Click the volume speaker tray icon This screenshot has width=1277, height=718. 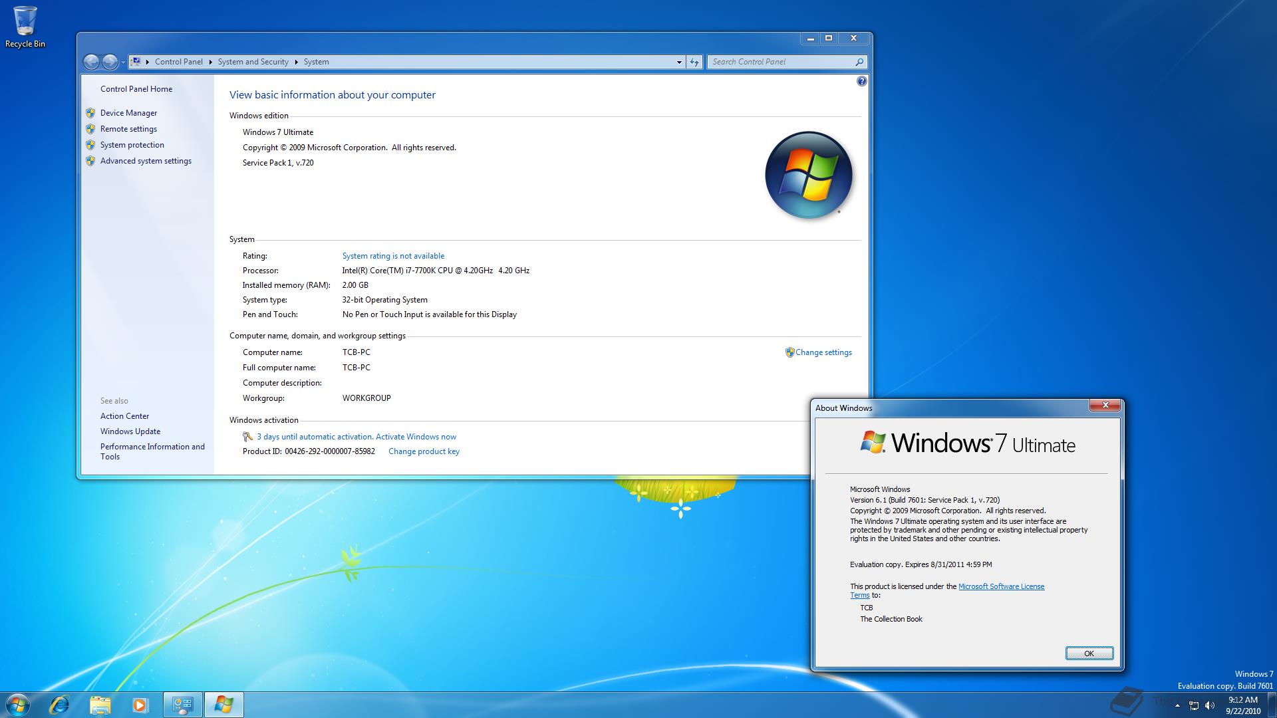pos(1210,705)
